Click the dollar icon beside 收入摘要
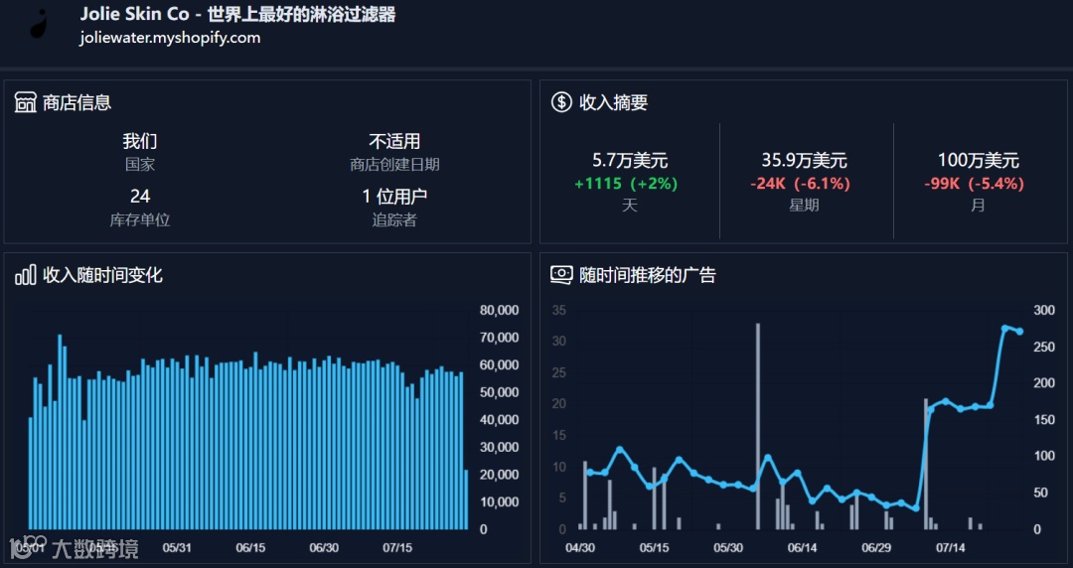 [561, 102]
